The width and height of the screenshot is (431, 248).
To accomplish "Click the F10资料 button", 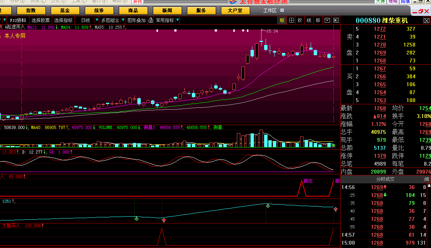I will 18,20.
